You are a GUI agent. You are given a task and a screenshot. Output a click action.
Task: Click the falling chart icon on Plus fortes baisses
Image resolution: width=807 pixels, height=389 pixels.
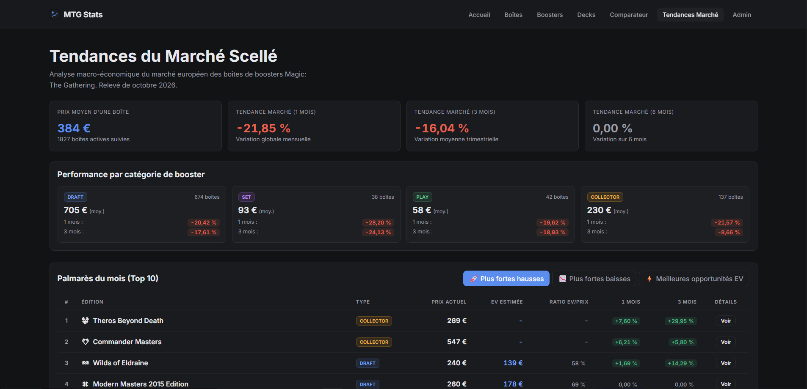(x=563, y=279)
